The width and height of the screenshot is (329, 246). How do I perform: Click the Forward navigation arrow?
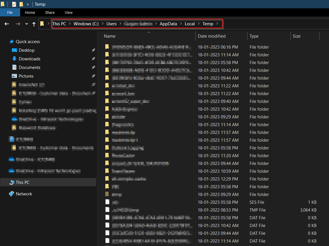tap(17, 24)
